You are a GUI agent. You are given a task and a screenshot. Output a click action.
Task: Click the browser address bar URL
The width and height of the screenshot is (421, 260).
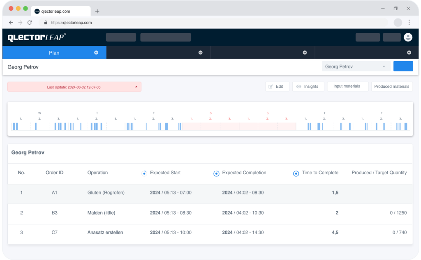tap(71, 23)
